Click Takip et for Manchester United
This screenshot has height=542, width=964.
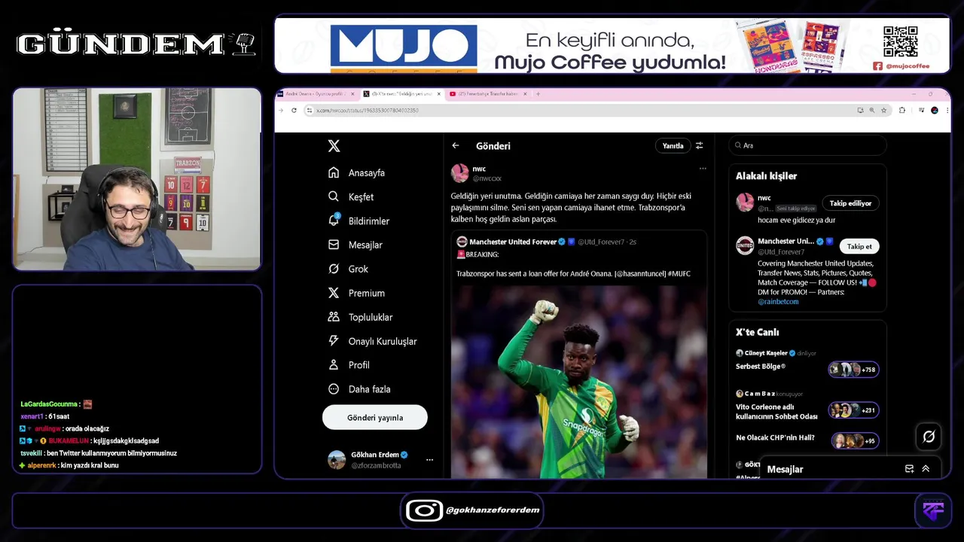859,246
